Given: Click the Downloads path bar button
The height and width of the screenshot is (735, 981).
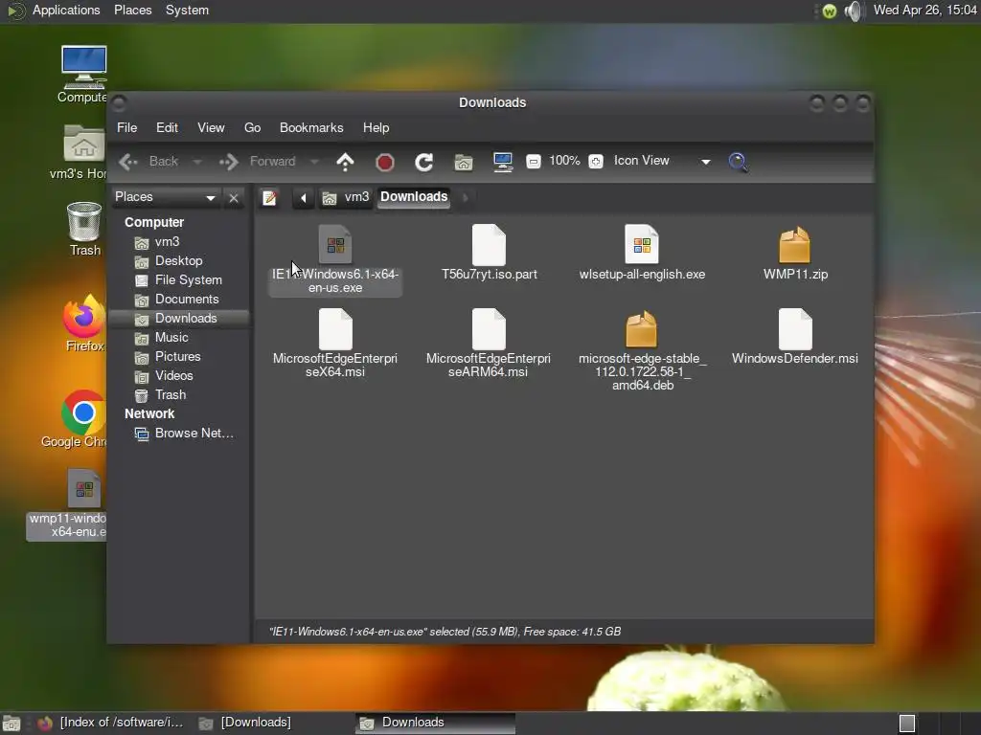Looking at the screenshot, I should click(x=414, y=197).
